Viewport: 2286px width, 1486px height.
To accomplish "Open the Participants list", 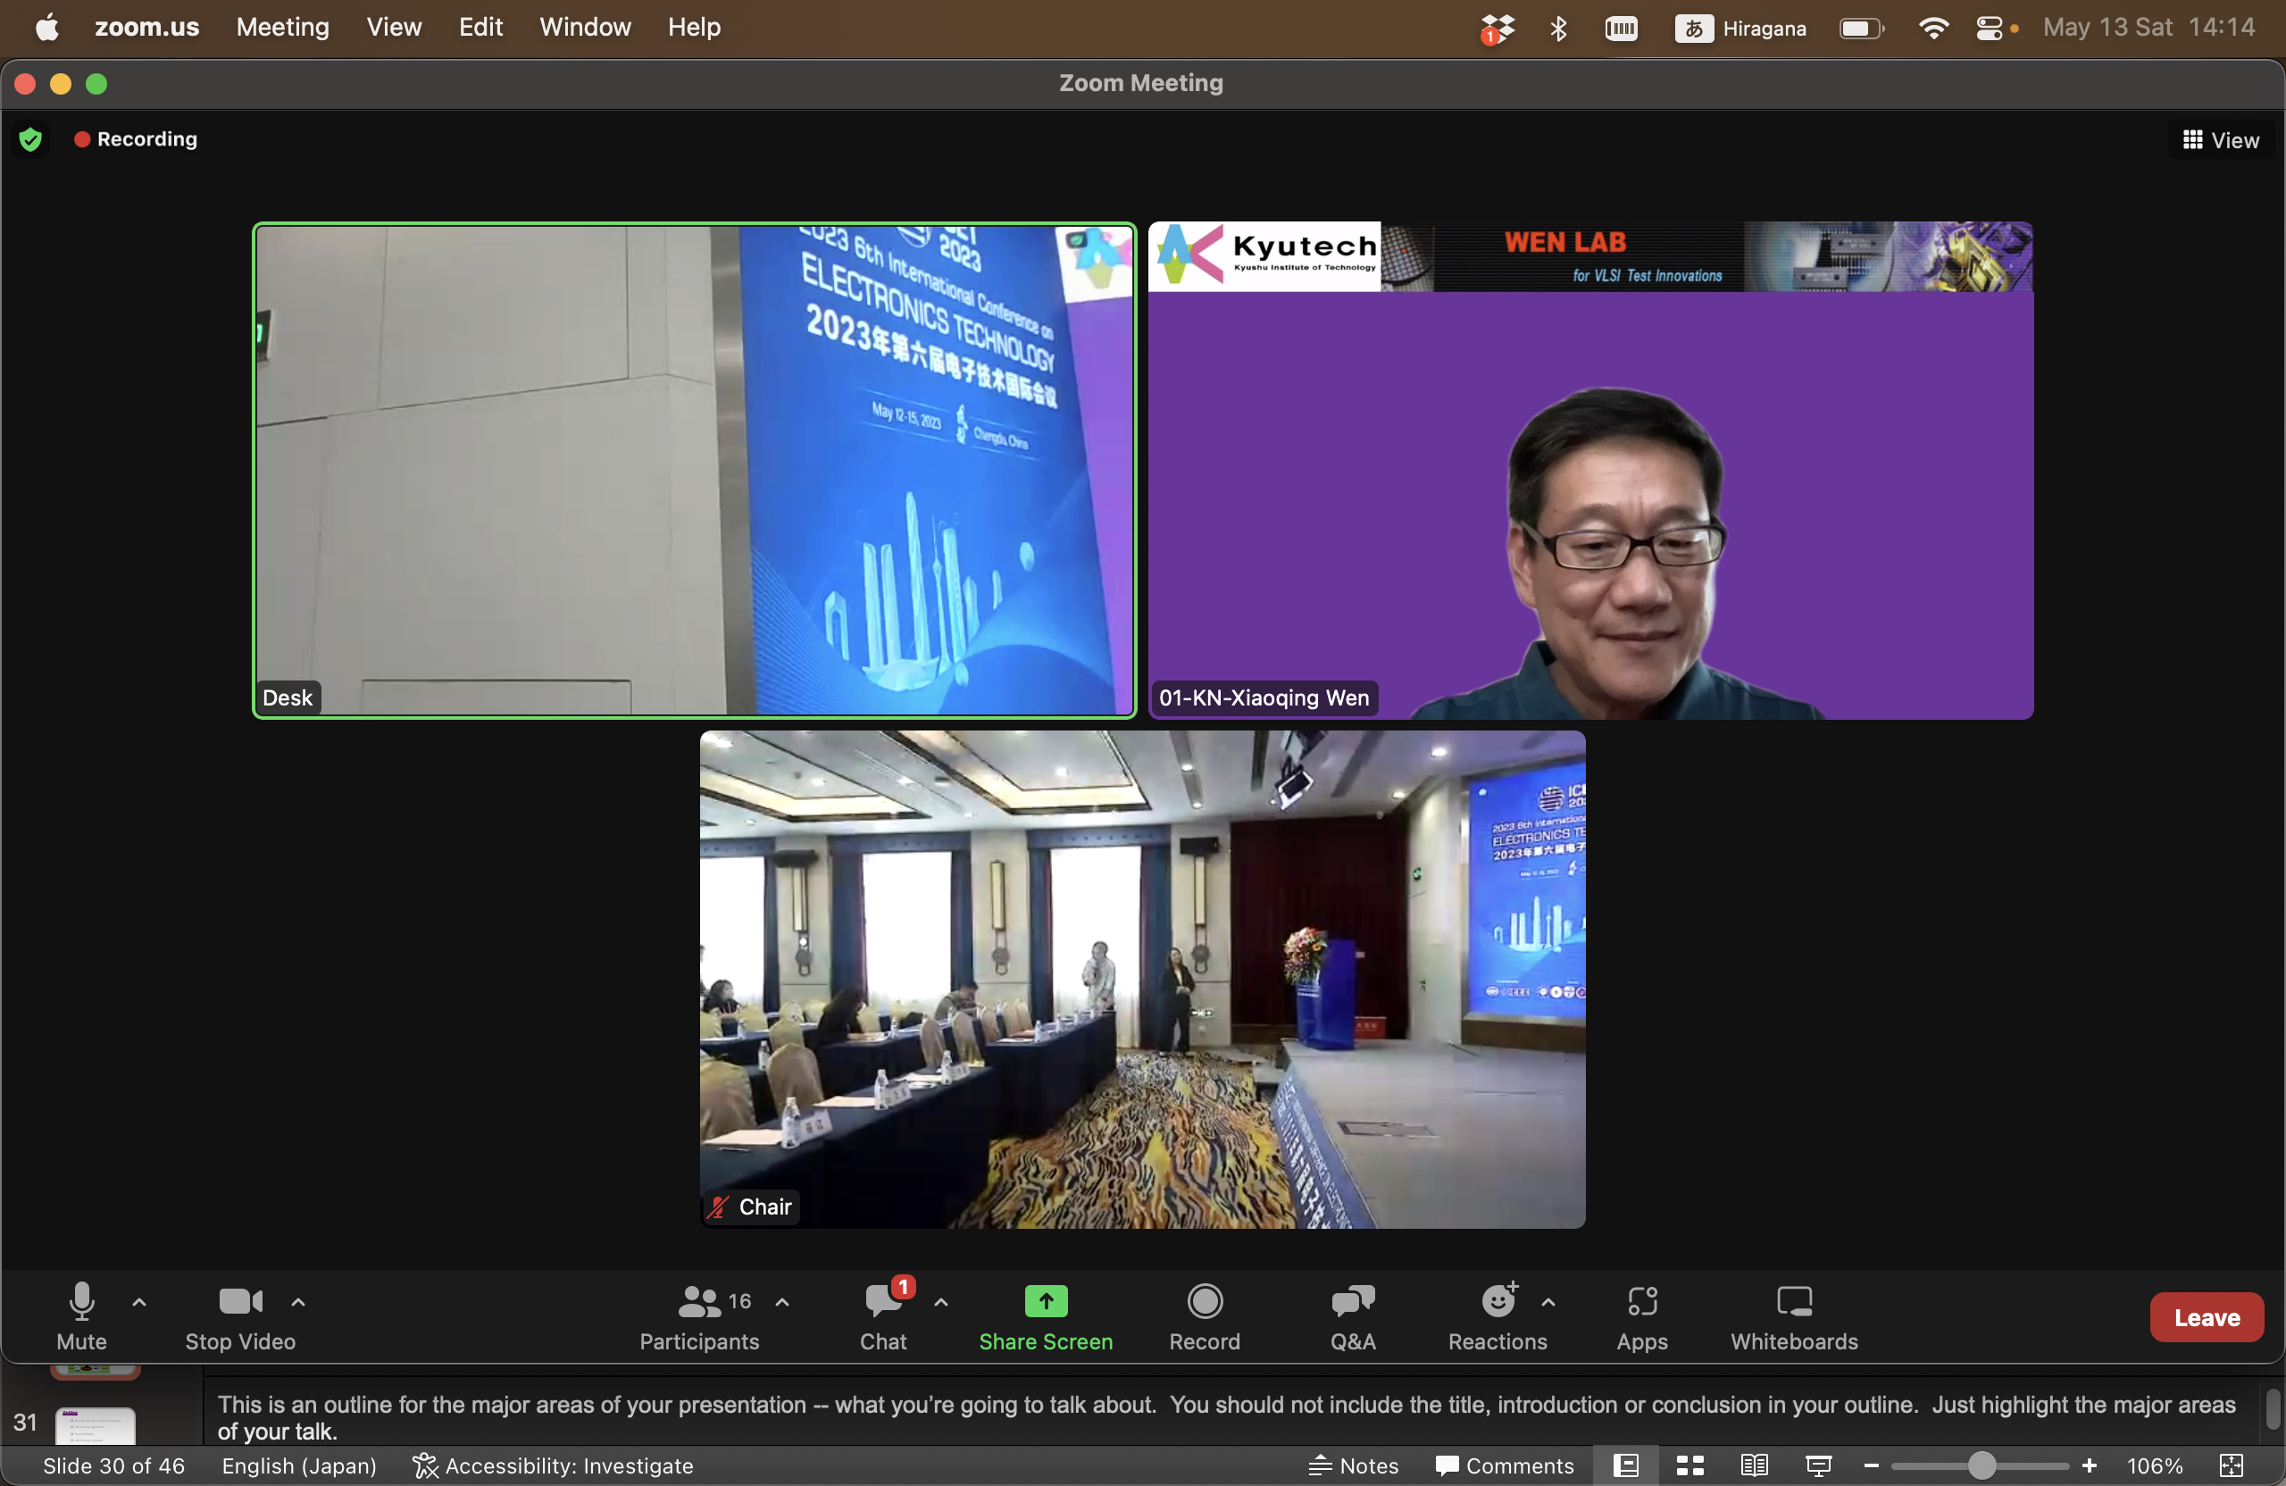I will (x=699, y=1316).
